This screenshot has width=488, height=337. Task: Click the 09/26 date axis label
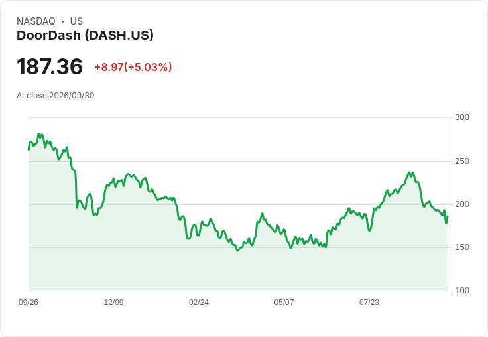click(x=29, y=303)
